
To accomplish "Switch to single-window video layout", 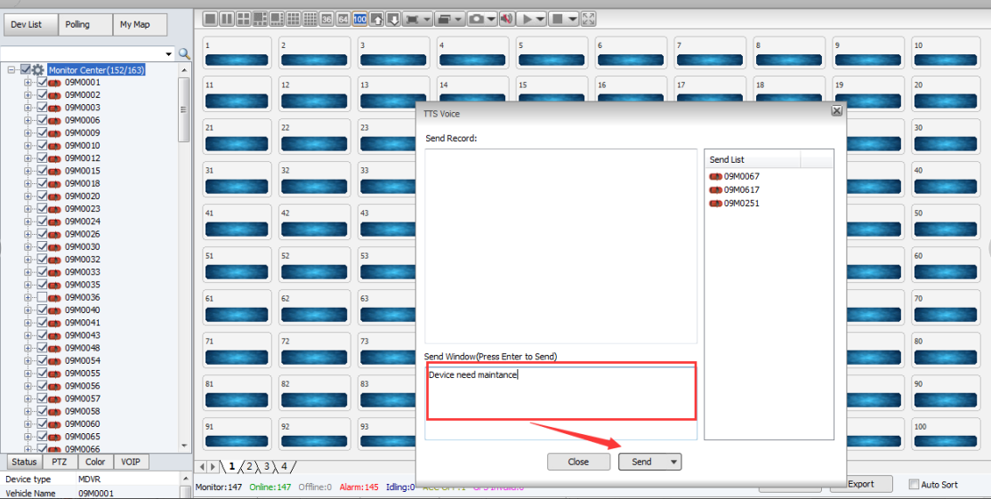I will pyautogui.click(x=210, y=19).
